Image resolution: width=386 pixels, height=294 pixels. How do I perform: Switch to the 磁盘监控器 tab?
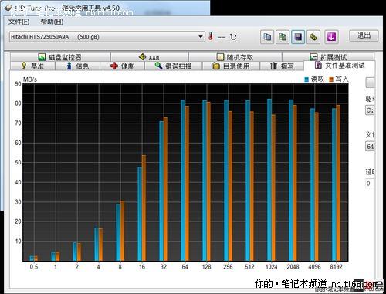click(60, 57)
